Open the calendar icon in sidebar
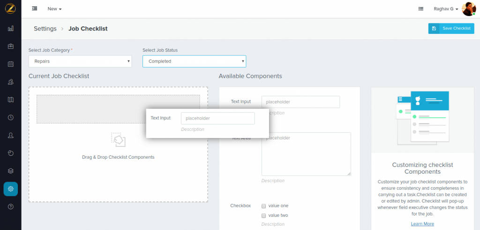The width and height of the screenshot is (480, 230). [10, 64]
